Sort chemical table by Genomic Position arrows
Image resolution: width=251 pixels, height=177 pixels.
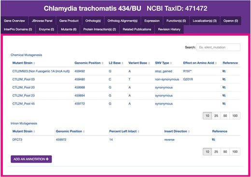[102, 63]
